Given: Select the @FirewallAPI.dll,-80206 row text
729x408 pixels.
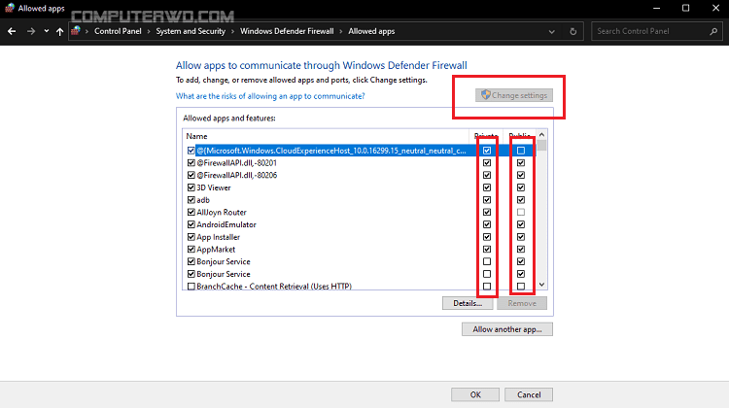Looking at the screenshot, I should 236,175.
